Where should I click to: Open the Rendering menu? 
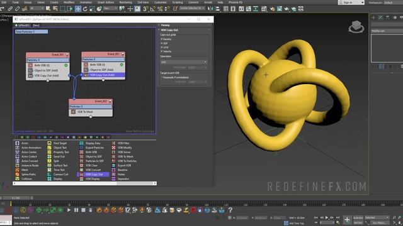(x=125, y=3)
